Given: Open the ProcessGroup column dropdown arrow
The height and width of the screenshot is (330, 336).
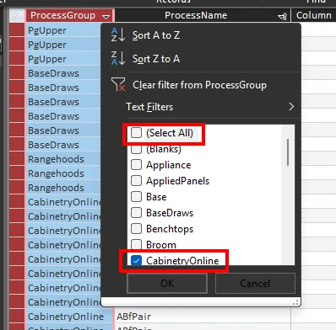Looking at the screenshot, I should point(106,17).
